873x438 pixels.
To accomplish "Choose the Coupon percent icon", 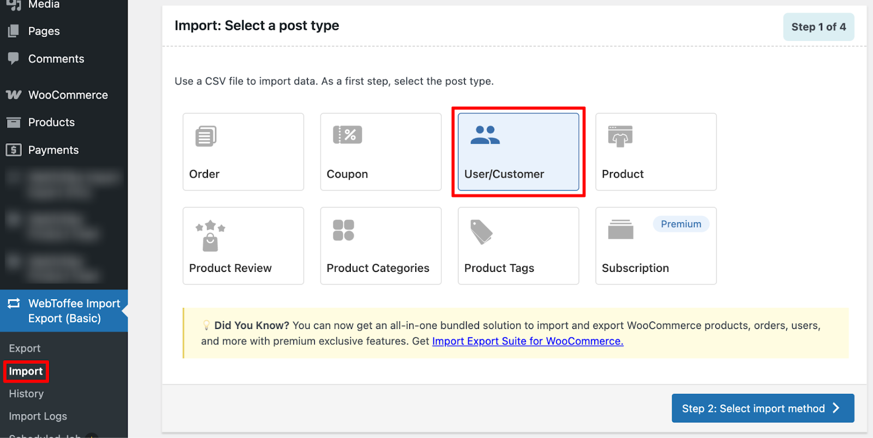I will click(348, 135).
